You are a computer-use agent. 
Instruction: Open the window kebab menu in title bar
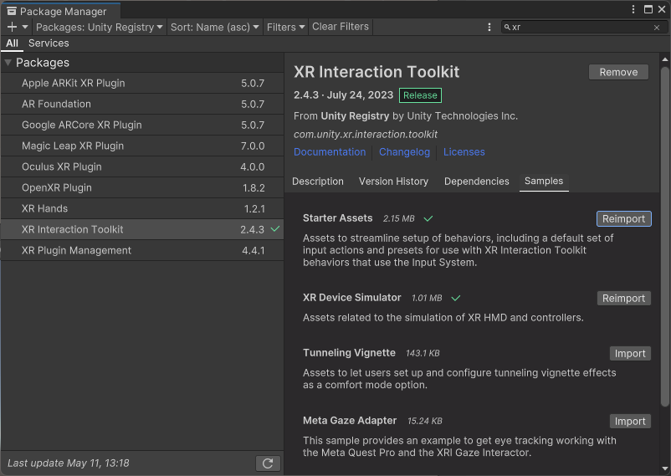pos(633,9)
